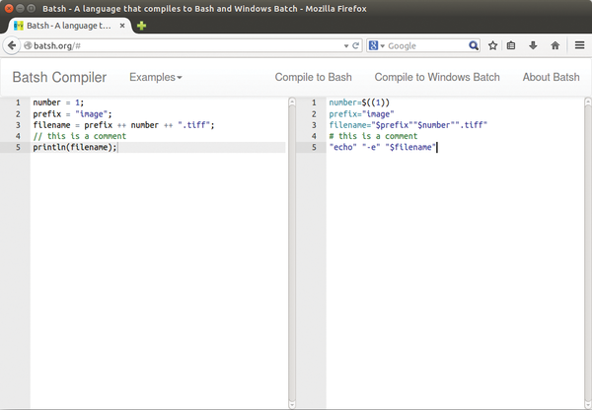Go to home page using house icon
592x410 pixels.
tap(555, 45)
